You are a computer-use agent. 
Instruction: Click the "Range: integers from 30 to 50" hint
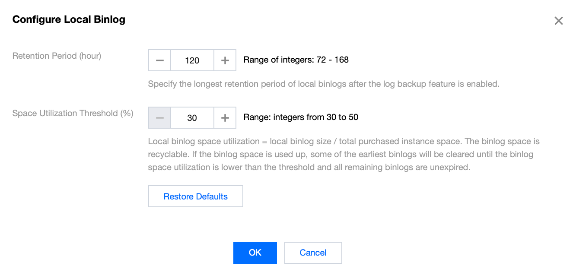click(x=301, y=117)
